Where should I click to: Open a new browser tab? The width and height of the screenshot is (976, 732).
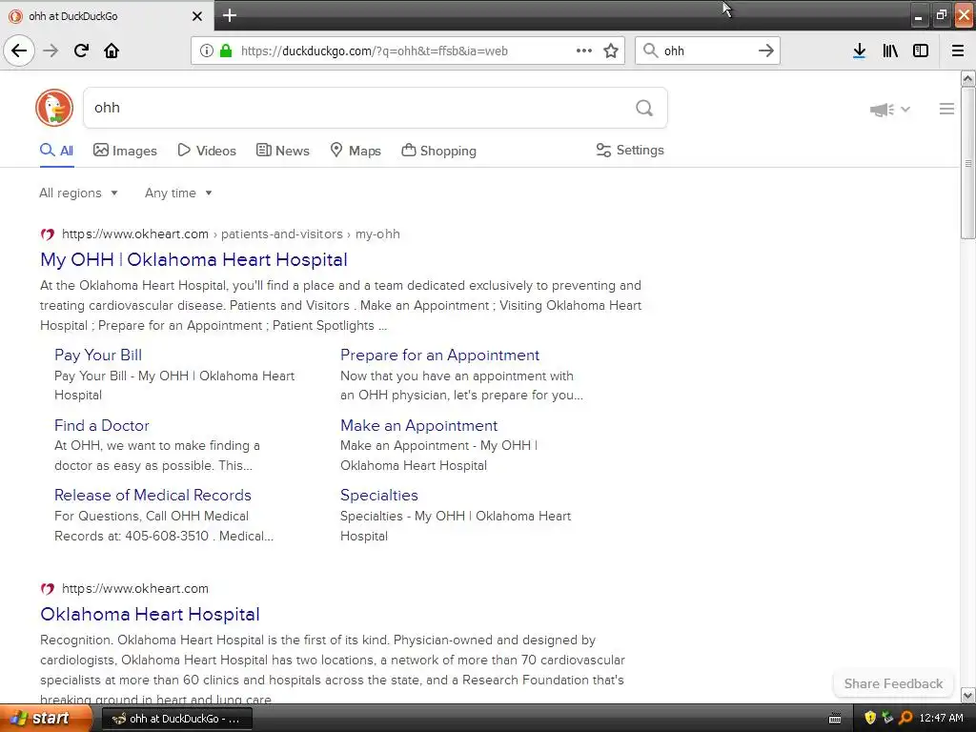pyautogui.click(x=229, y=15)
